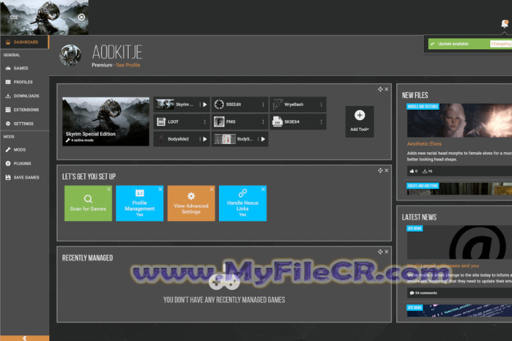512x341 pixels.
Task: Click the Site News tag on the email article
Action: click(x=415, y=229)
